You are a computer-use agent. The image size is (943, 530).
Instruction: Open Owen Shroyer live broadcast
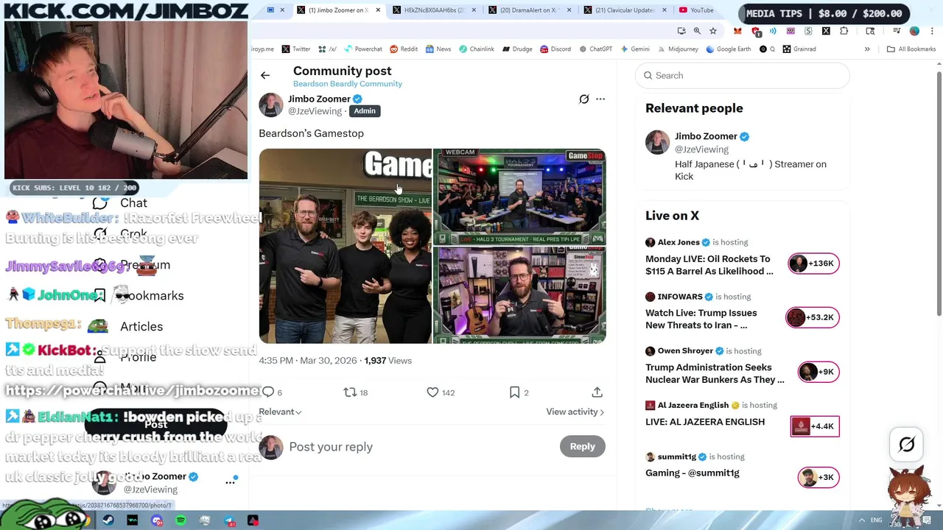(x=742, y=366)
